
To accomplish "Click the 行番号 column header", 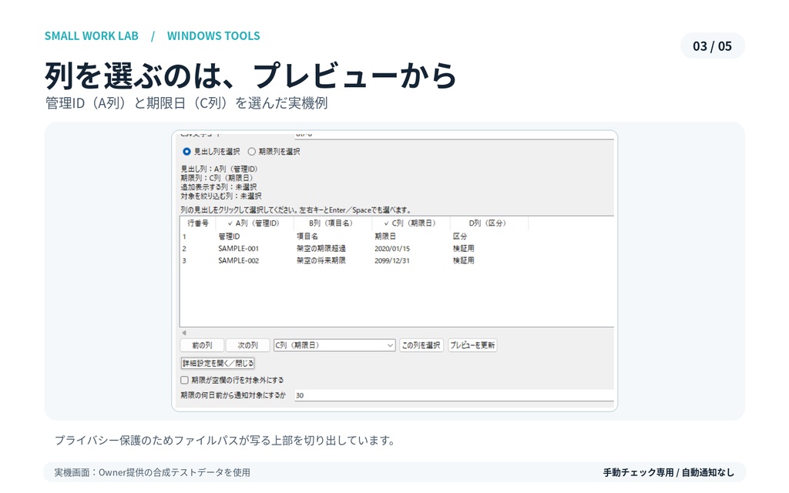I will pyautogui.click(x=198, y=223).
